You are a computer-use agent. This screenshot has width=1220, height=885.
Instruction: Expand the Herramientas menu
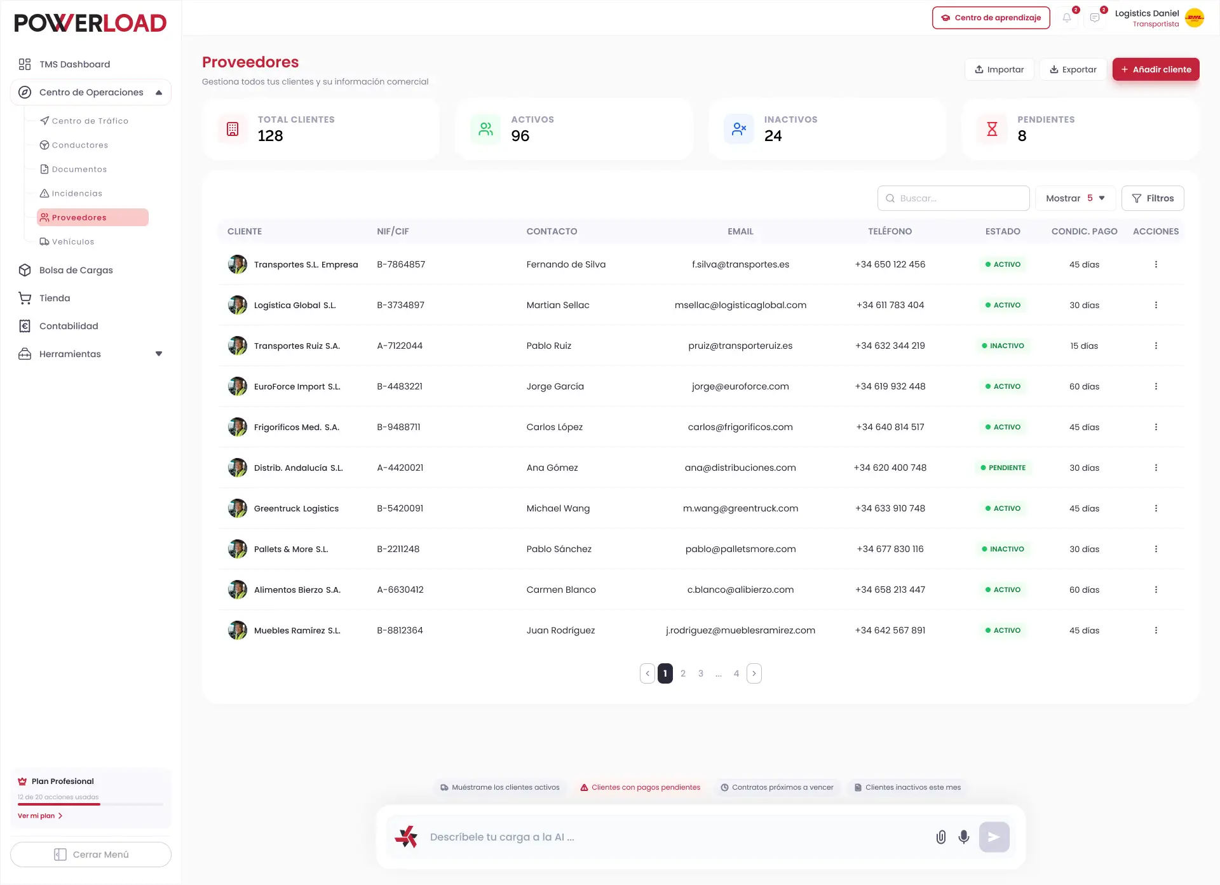pos(159,354)
